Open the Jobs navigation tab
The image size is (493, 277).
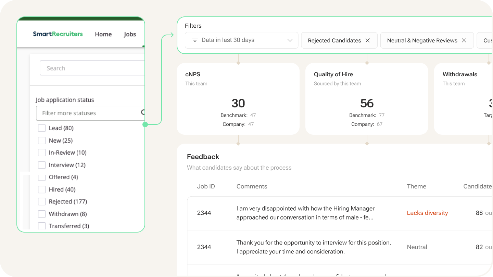(x=130, y=34)
